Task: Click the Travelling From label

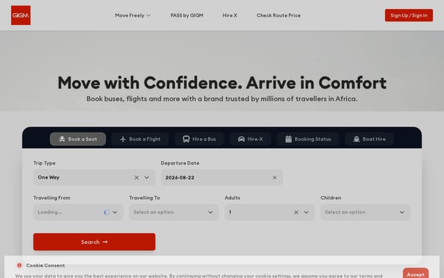Action: coord(52,197)
